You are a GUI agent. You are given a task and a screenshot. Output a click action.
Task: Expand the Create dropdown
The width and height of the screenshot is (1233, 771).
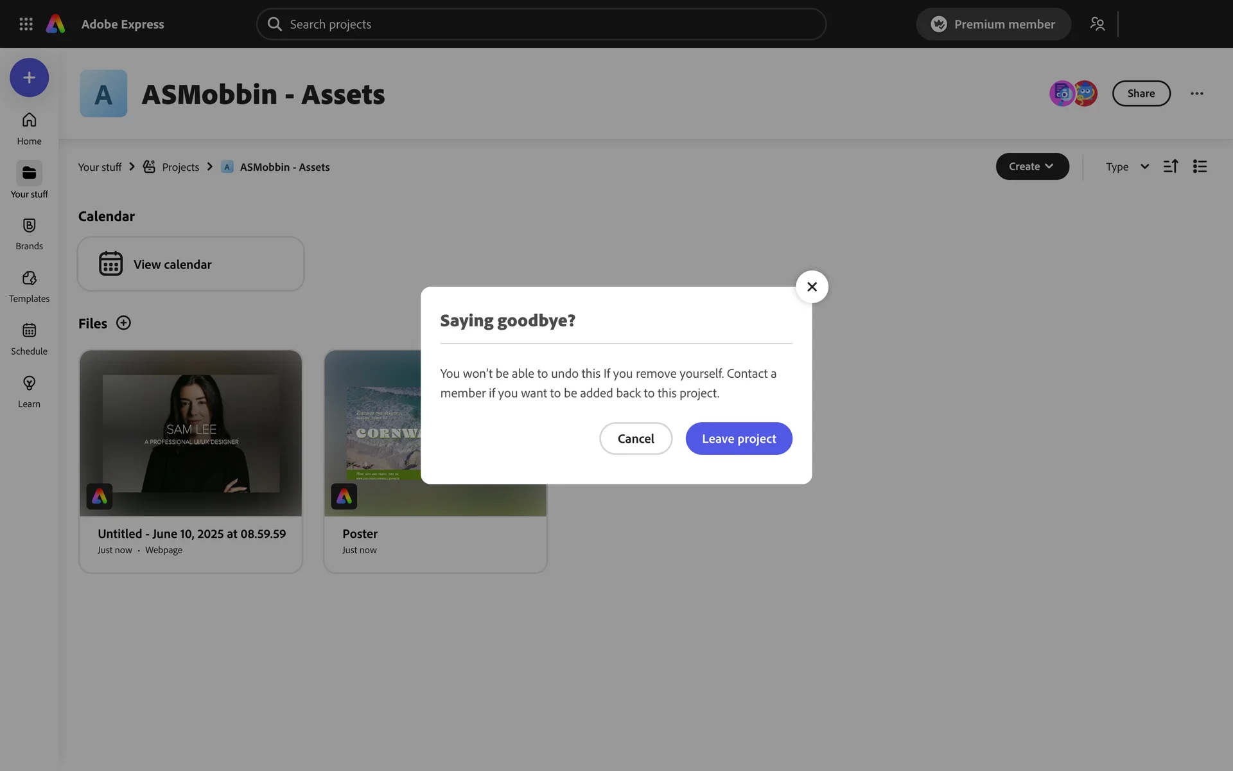coord(1031,166)
